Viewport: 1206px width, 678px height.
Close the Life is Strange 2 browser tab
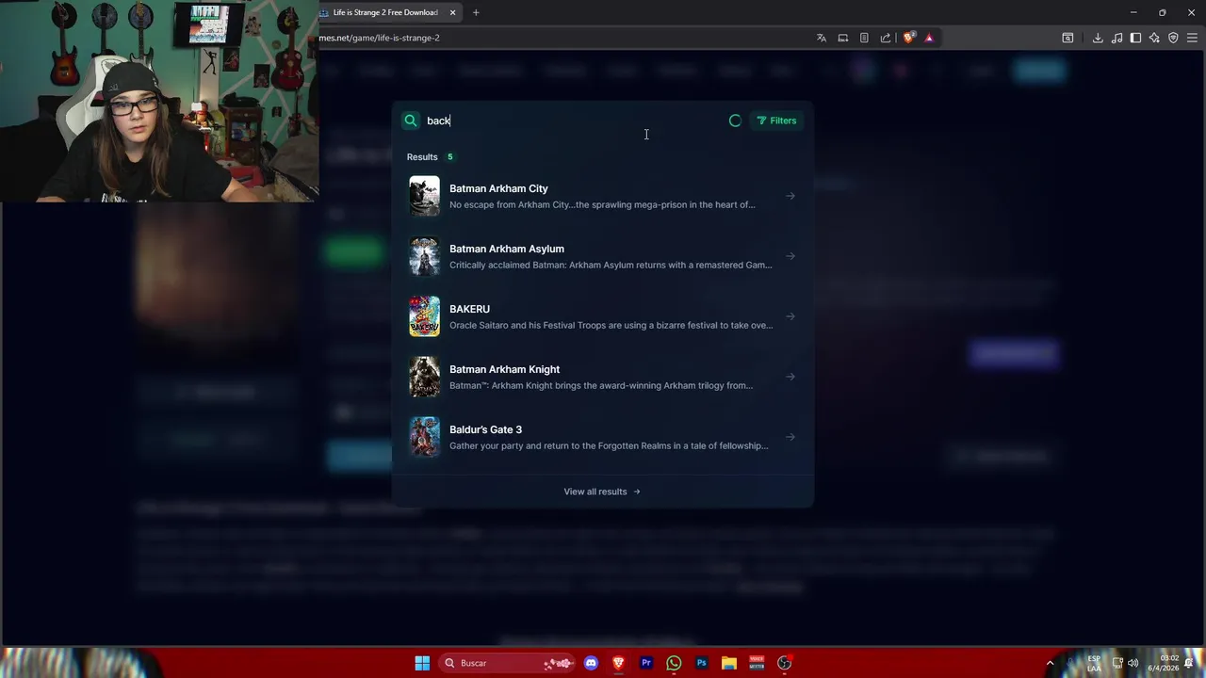click(x=452, y=12)
